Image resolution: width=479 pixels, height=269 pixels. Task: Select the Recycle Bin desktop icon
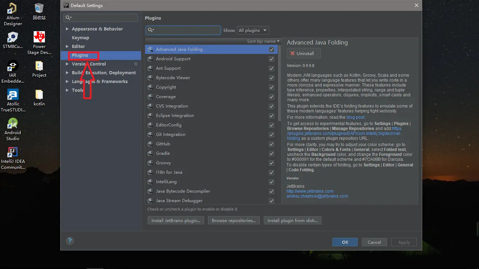pos(39,12)
